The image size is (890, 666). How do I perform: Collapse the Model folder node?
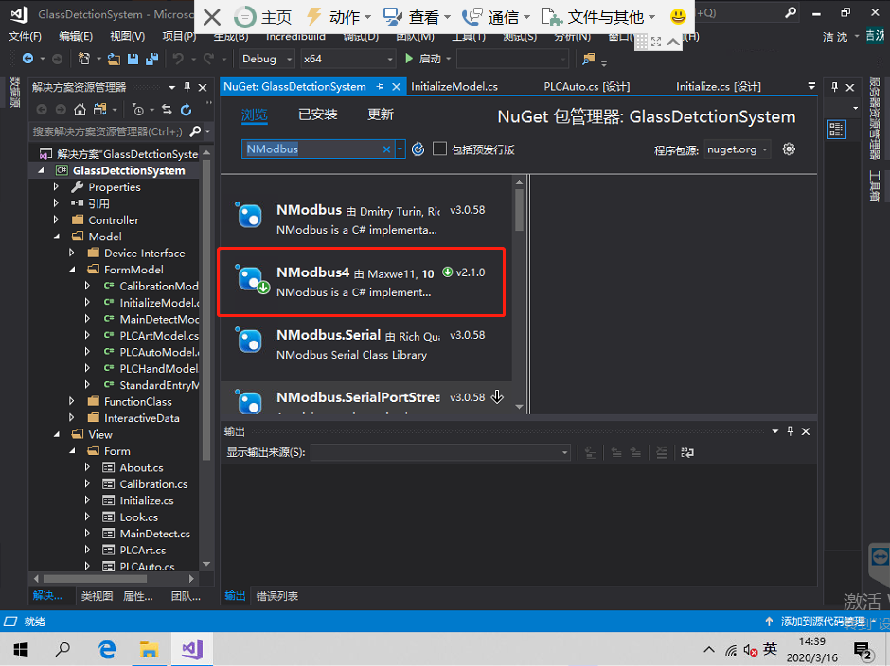click(x=56, y=236)
